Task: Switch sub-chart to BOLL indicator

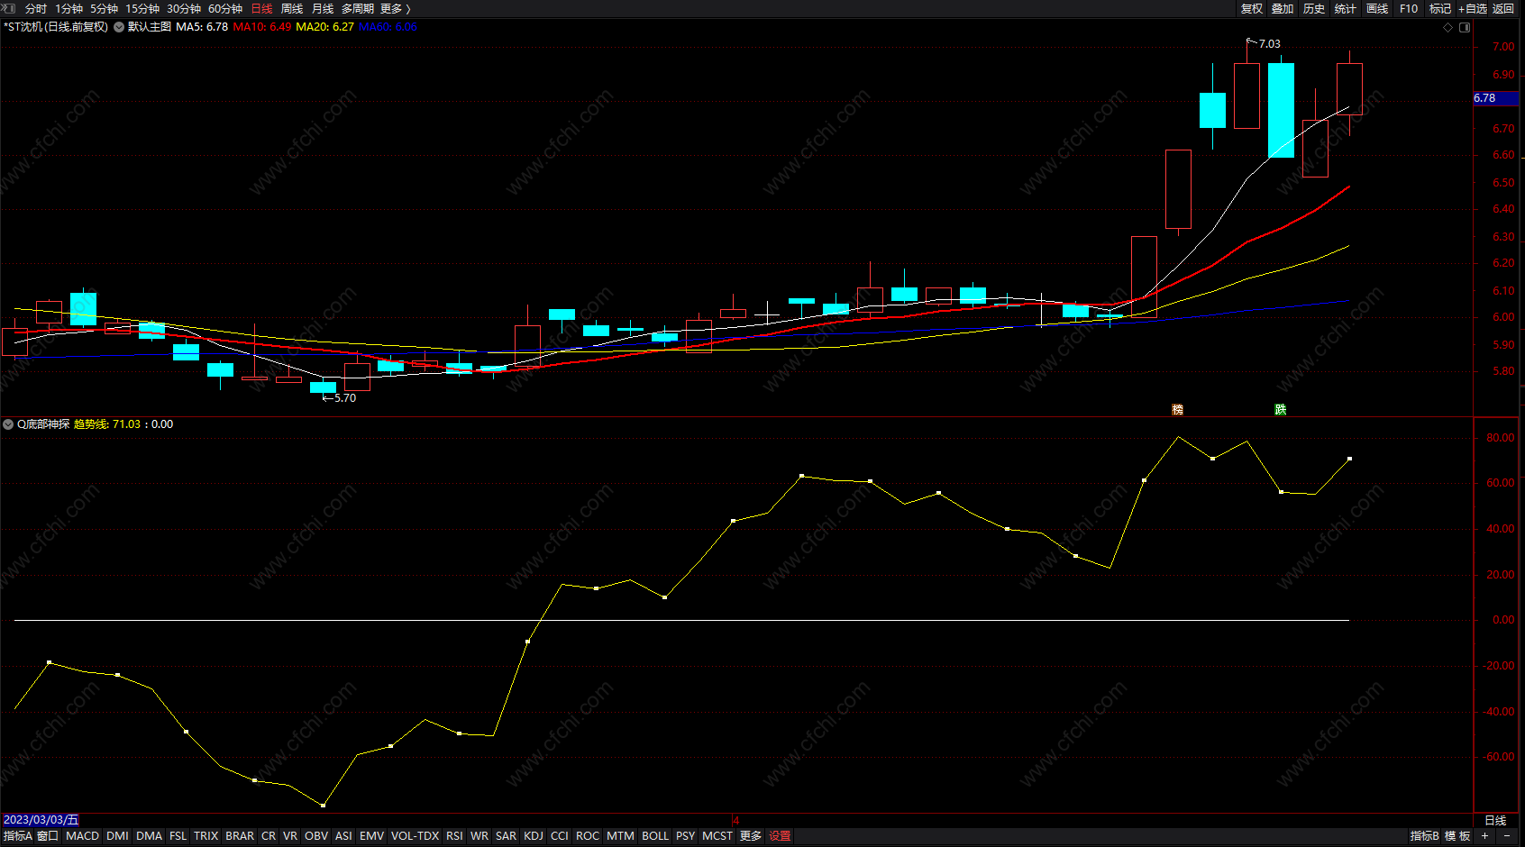Action: 655,836
